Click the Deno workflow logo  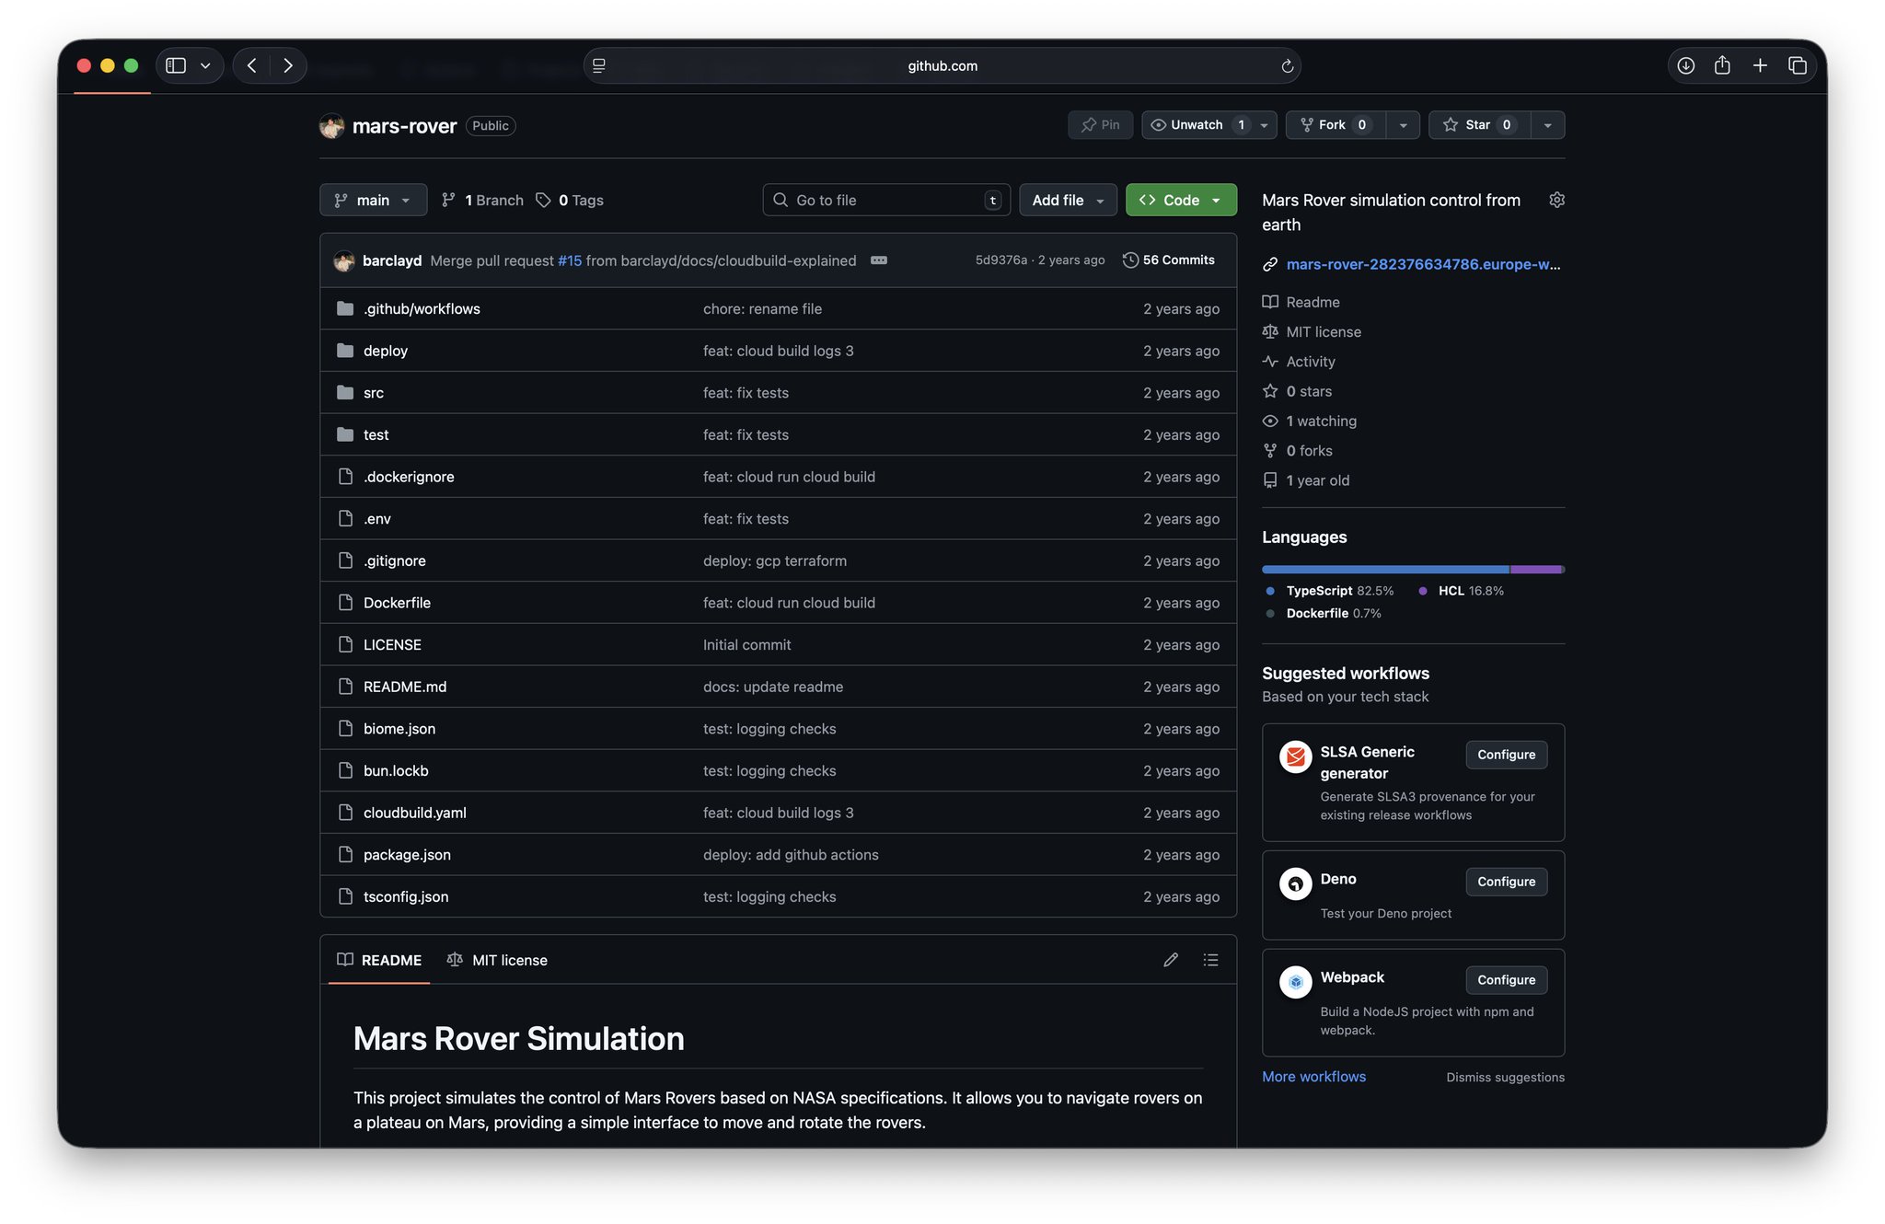(1295, 884)
